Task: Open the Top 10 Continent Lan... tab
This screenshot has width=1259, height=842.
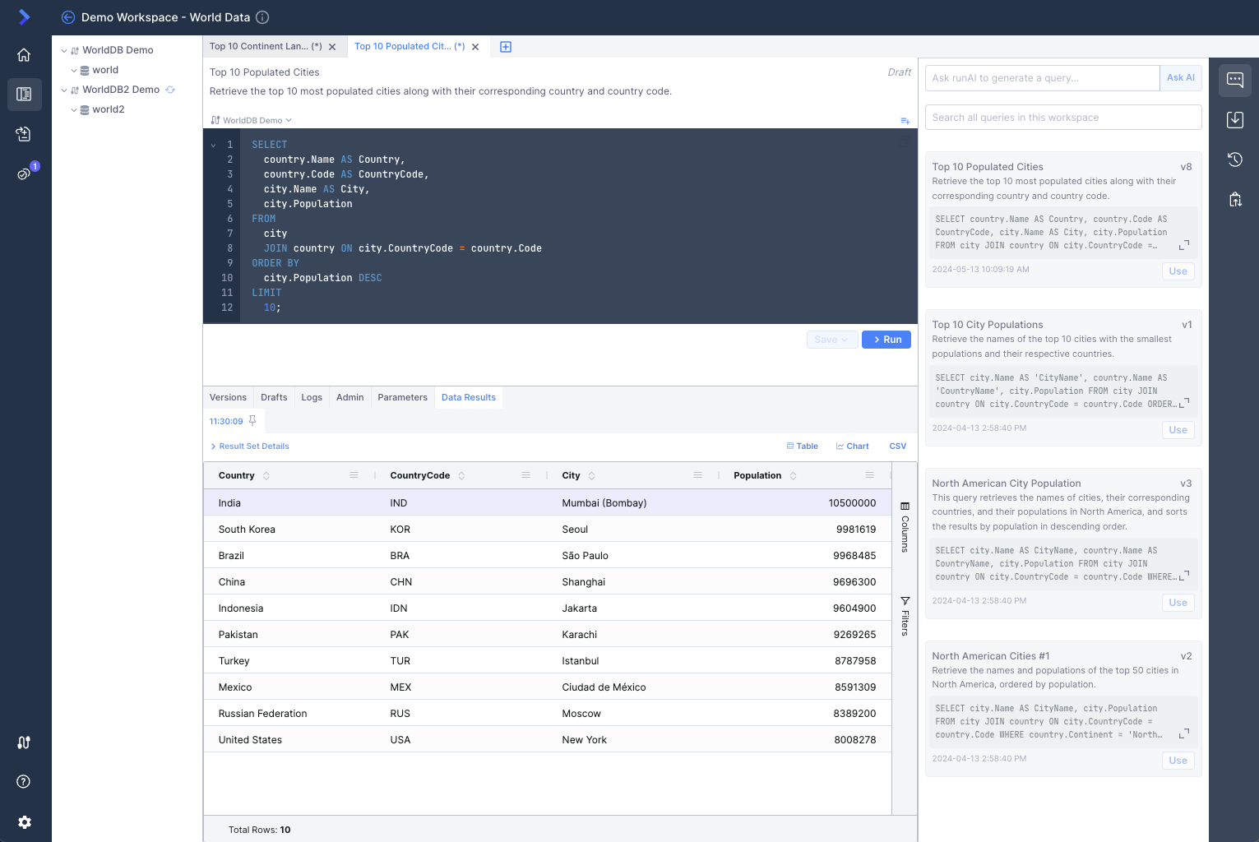Action: pyautogui.click(x=265, y=47)
